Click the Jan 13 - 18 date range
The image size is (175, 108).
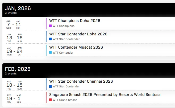click(14, 37)
